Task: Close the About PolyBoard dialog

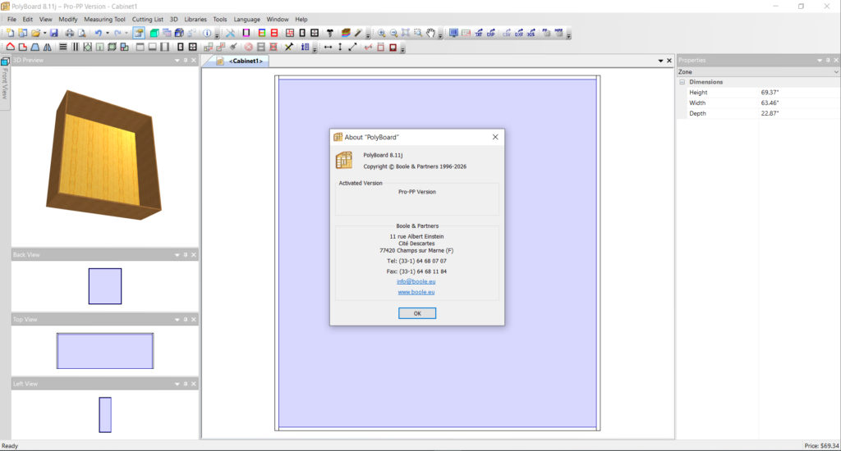Action: click(495, 137)
